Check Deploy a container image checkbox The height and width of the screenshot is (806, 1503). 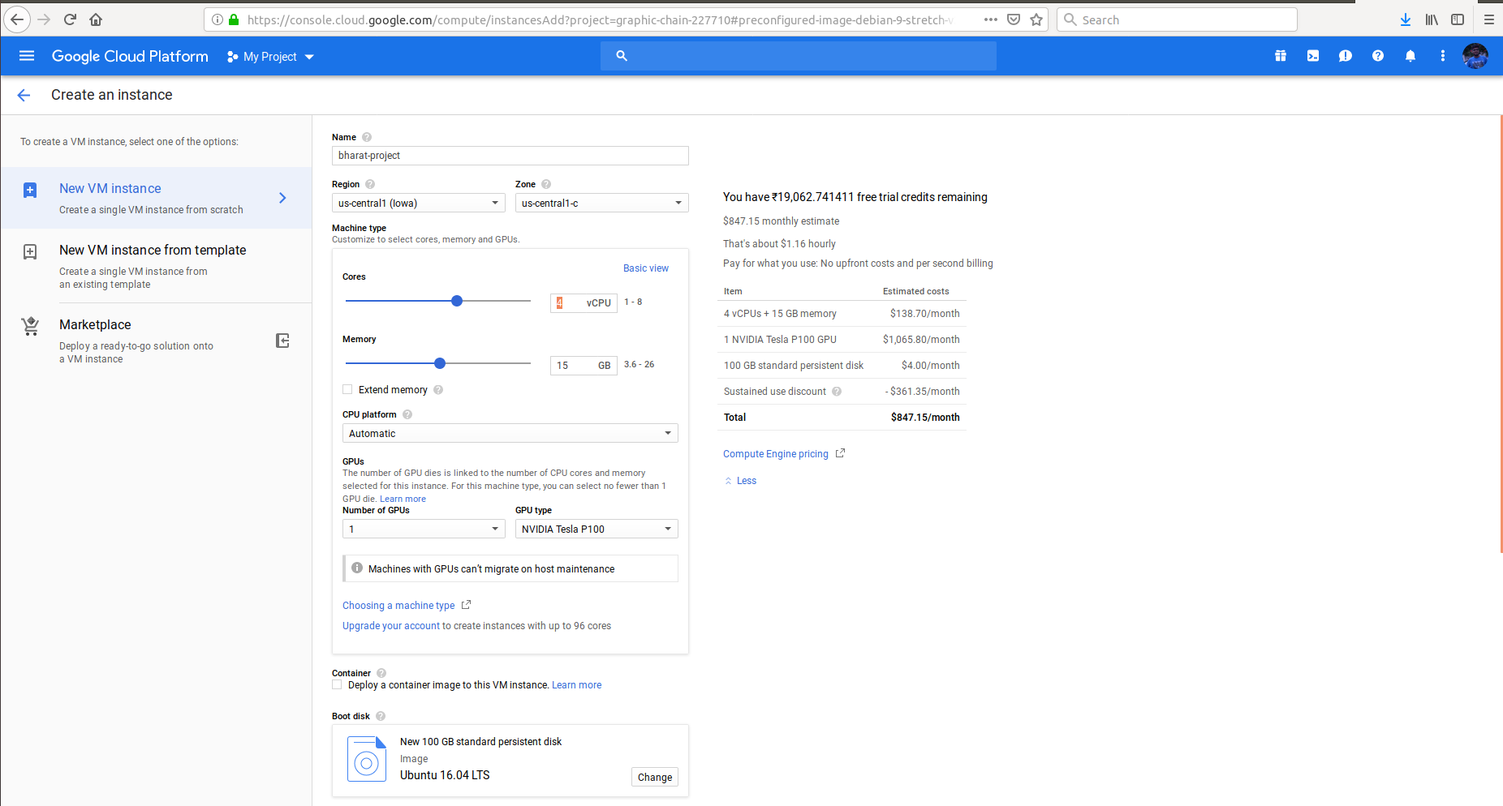tap(337, 684)
